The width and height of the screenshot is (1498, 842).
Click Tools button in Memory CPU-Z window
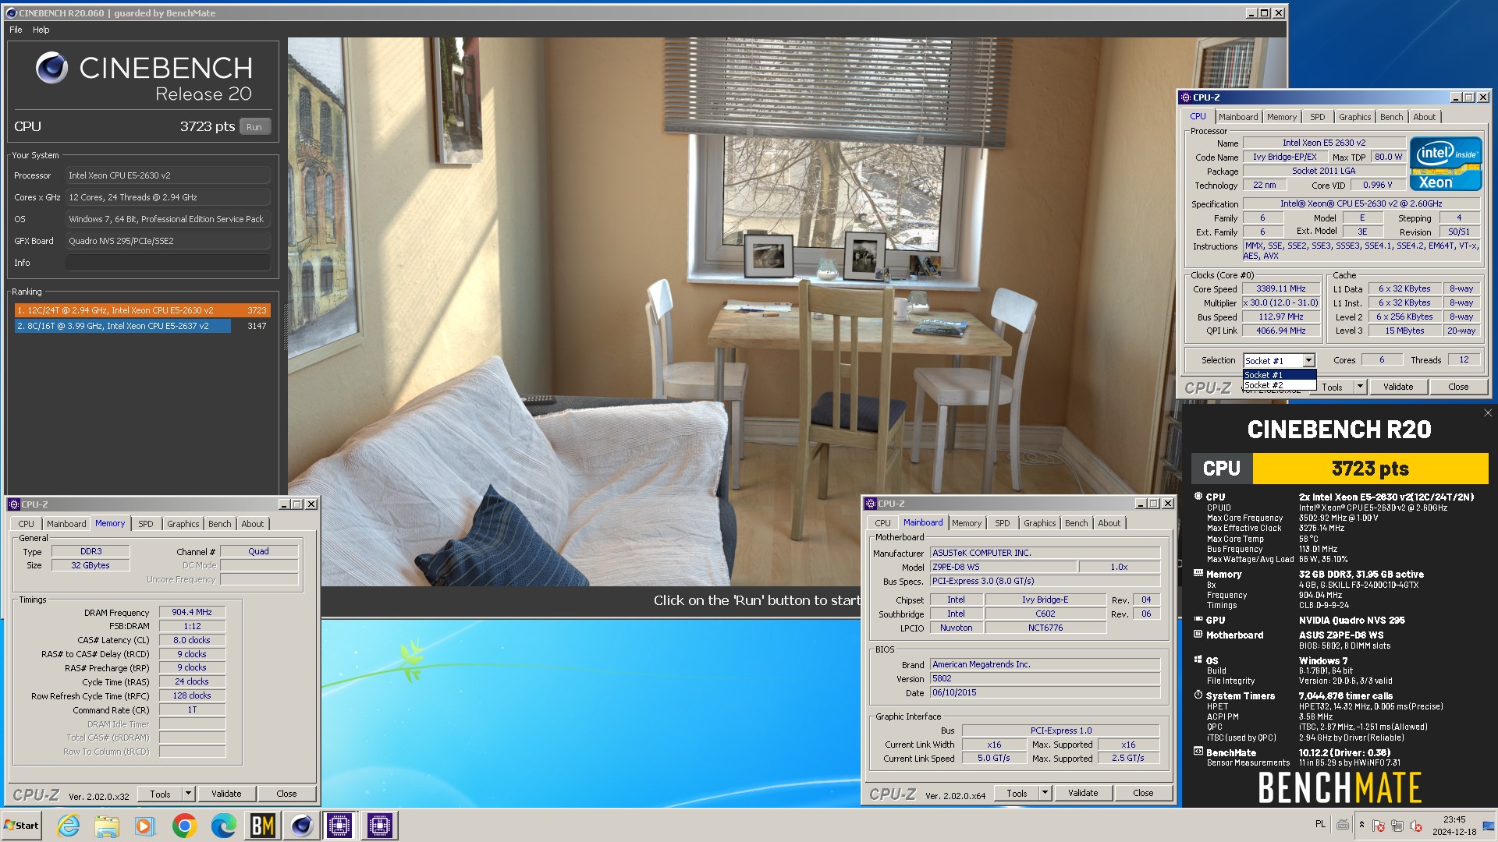coord(160,794)
